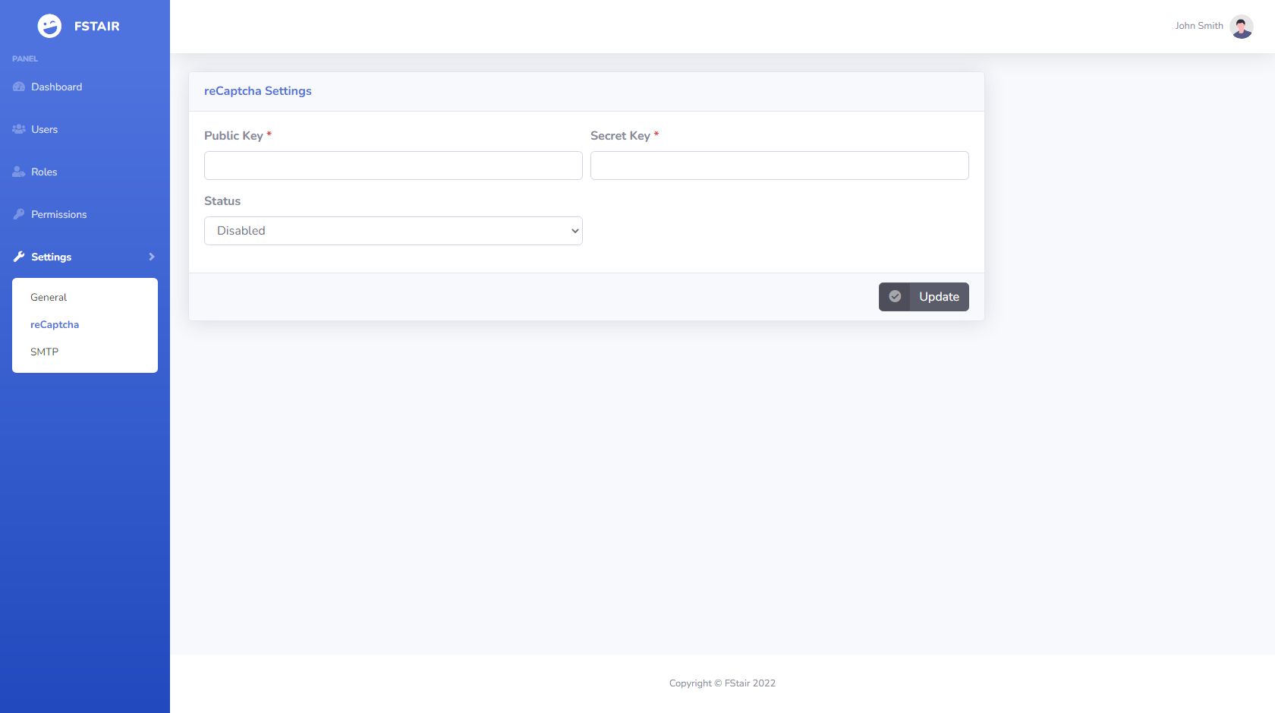This screenshot has height=713, width=1275.
Task: Click the Copyright © FStair 2022 text
Action: (x=722, y=683)
